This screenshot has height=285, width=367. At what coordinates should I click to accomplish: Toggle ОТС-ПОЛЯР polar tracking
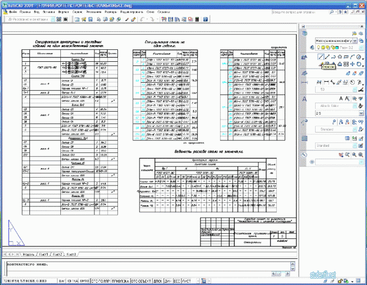click(x=101, y=281)
